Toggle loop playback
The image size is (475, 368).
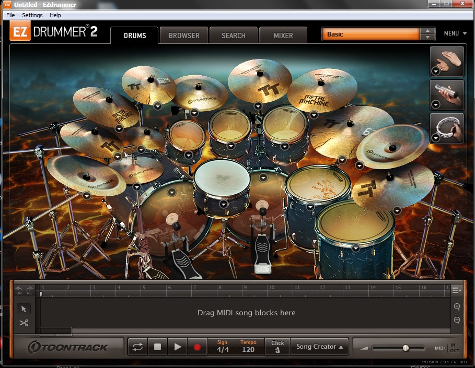pyautogui.click(x=137, y=347)
